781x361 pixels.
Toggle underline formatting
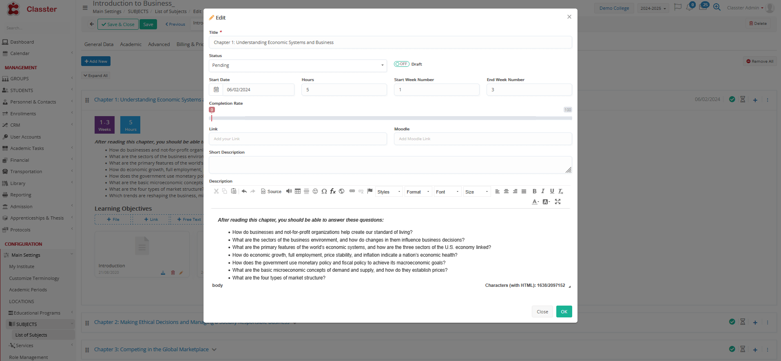point(552,192)
